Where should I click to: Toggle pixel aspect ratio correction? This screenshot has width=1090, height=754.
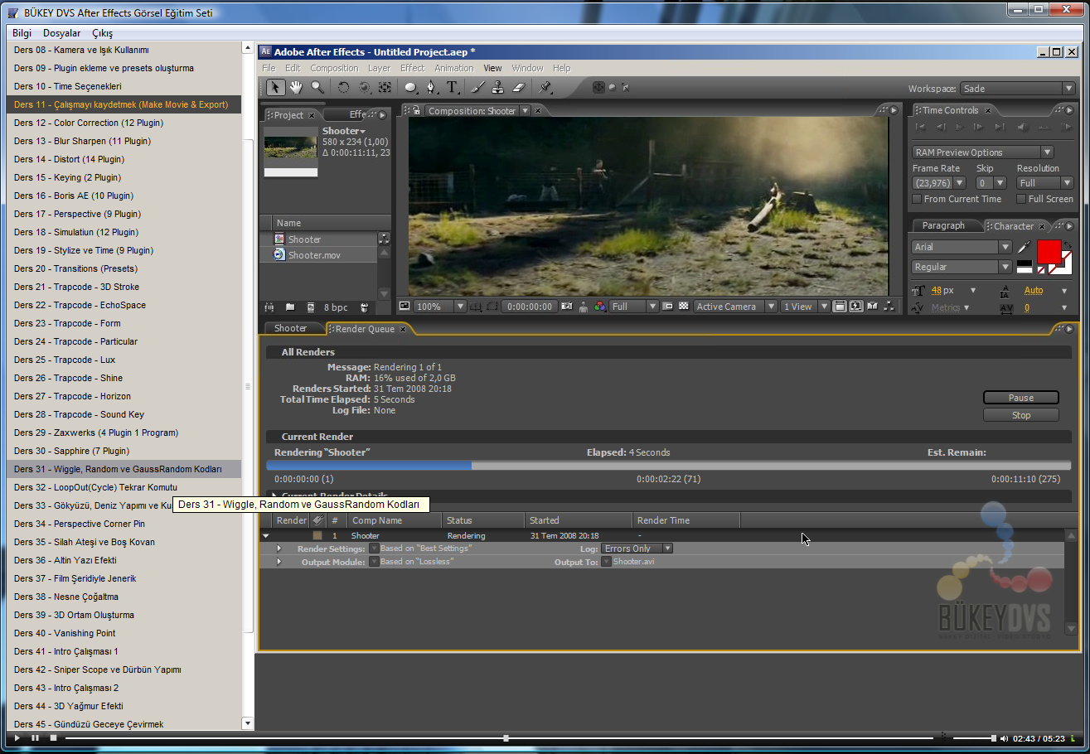[x=839, y=307]
